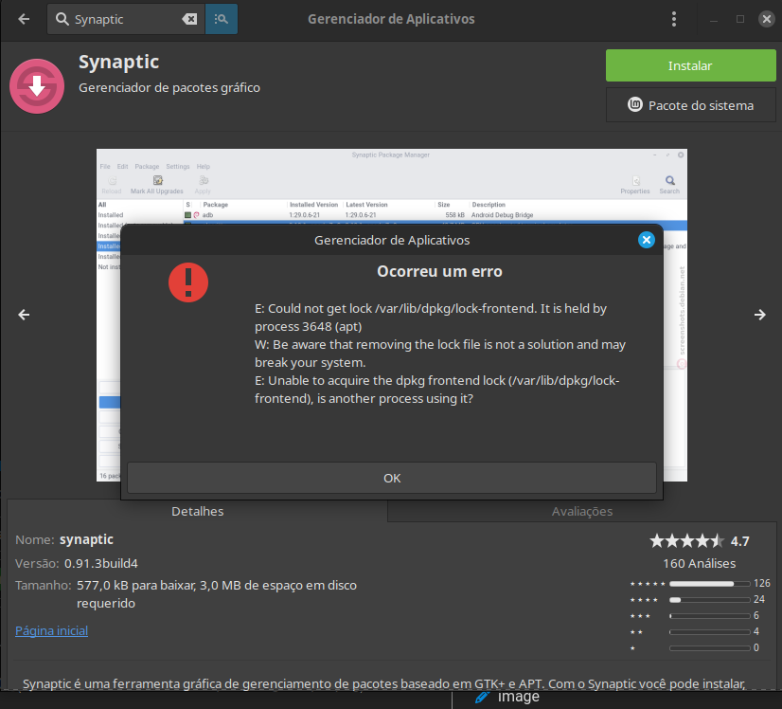This screenshot has height=709, width=782.
Task: Open the three-dot application menu
Action: click(x=674, y=19)
